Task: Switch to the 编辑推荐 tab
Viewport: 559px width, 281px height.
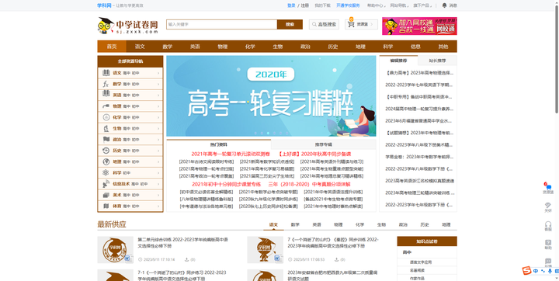Action: pyautogui.click(x=398, y=61)
